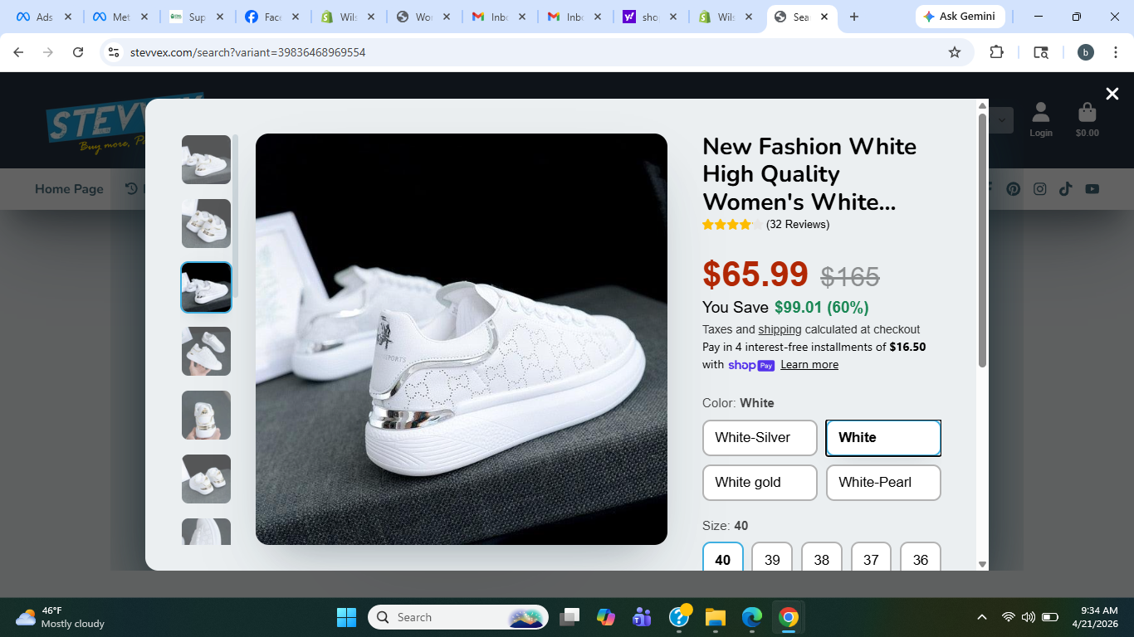This screenshot has width=1134, height=637.
Task: Select the White-Silver color option
Action: pos(760,438)
